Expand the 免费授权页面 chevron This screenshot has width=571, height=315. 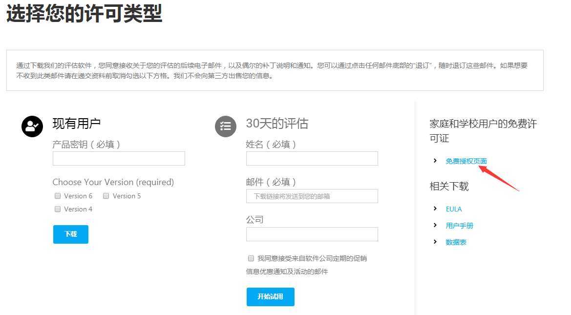(435, 161)
